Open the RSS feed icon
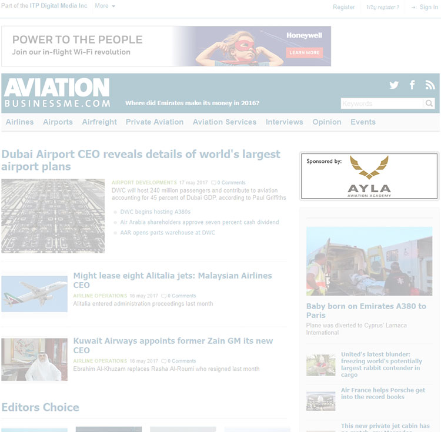 coord(430,85)
